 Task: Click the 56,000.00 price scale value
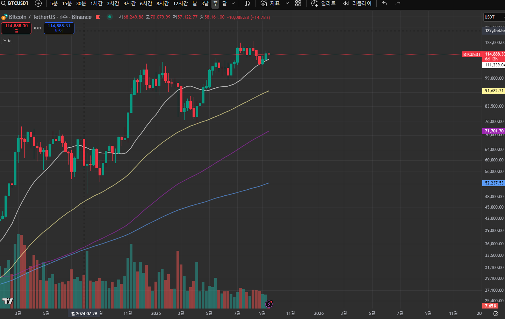coord(494,172)
